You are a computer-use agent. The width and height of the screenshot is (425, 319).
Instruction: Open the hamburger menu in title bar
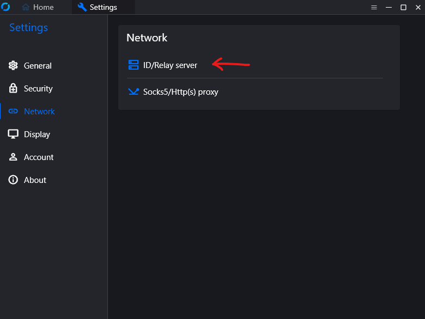click(x=374, y=7)
